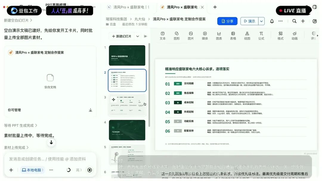Close the active 清风Pro × 盛联家电 tab

click(202, 7)
